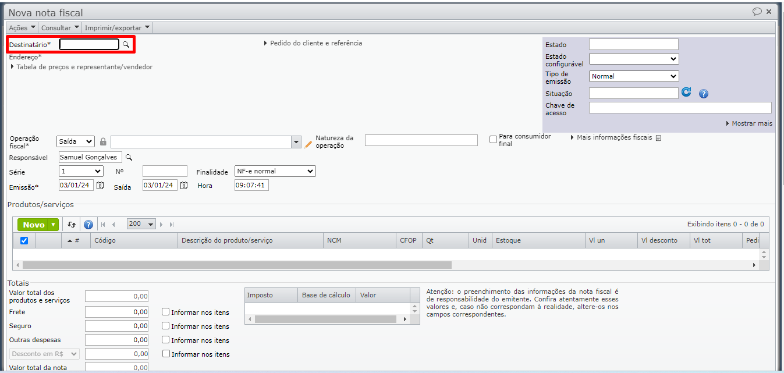Click the Outras despesas value field
784x373 pixels.
click(116, 340)
